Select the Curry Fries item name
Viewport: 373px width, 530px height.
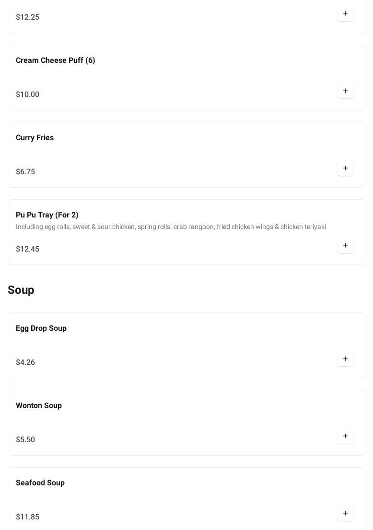click(35, 138)
